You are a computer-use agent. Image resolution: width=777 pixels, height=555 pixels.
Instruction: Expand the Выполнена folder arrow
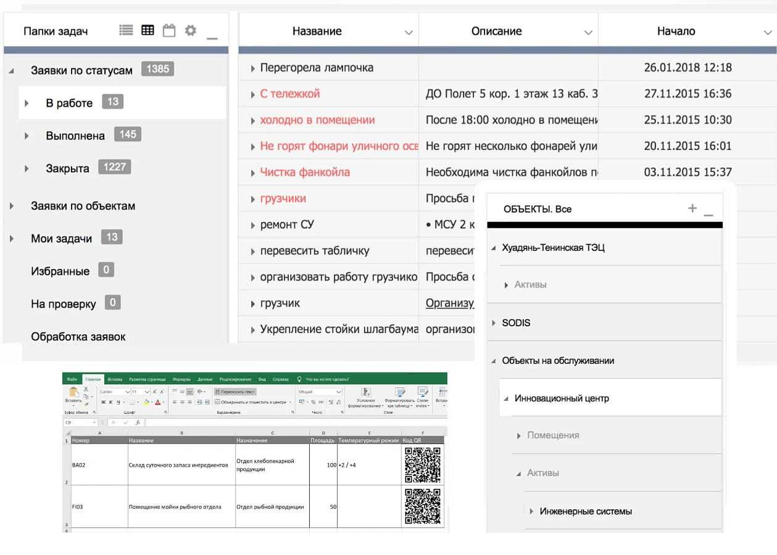[27, 136]
